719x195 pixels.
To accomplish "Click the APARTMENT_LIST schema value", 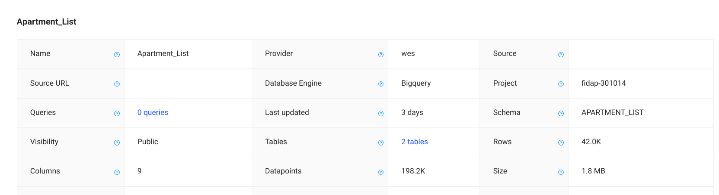I will click(612, 112).
